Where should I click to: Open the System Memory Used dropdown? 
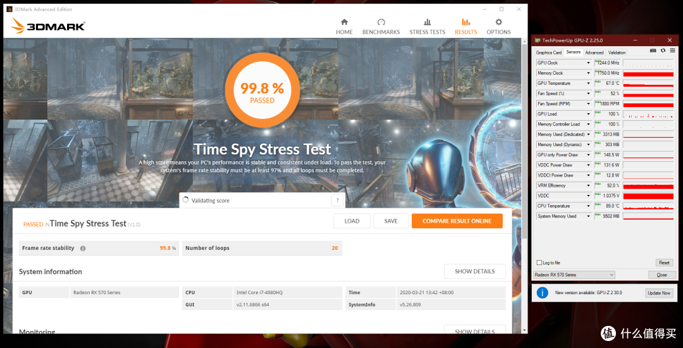(x=589, y=216)
